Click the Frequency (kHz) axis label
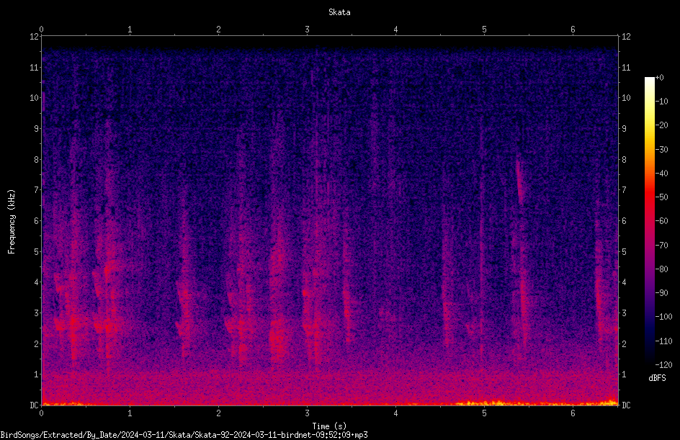 [12, 222]
